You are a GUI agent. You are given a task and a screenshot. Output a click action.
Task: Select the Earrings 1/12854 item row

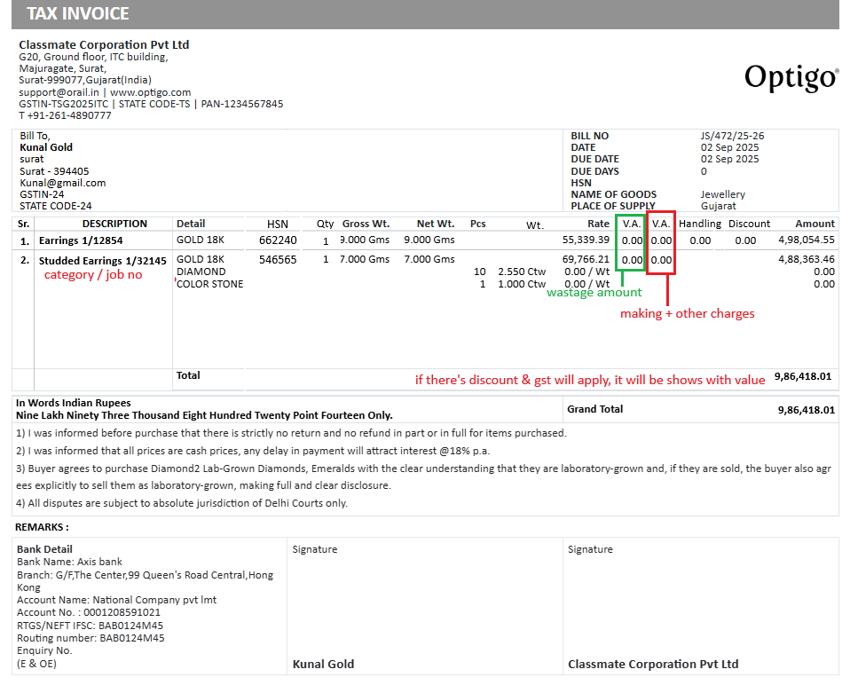coord(81,240)
